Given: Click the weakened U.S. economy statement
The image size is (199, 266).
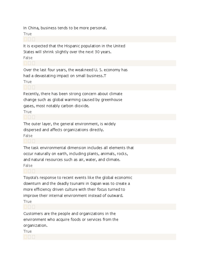Looking at the screenshot, I should click(x=75, y=73).
